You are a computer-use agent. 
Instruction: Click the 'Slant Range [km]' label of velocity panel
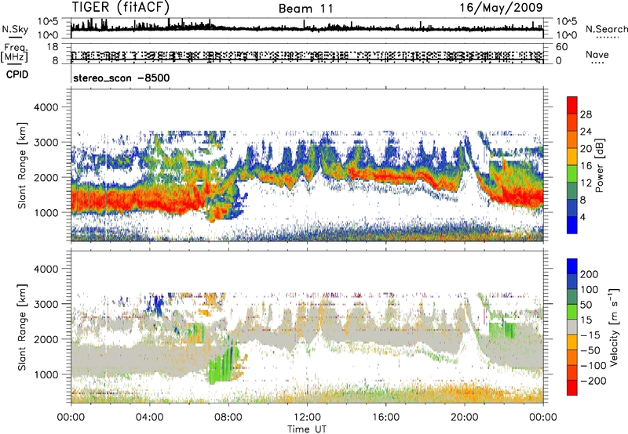pyautogui.click(x=22, y=327)
